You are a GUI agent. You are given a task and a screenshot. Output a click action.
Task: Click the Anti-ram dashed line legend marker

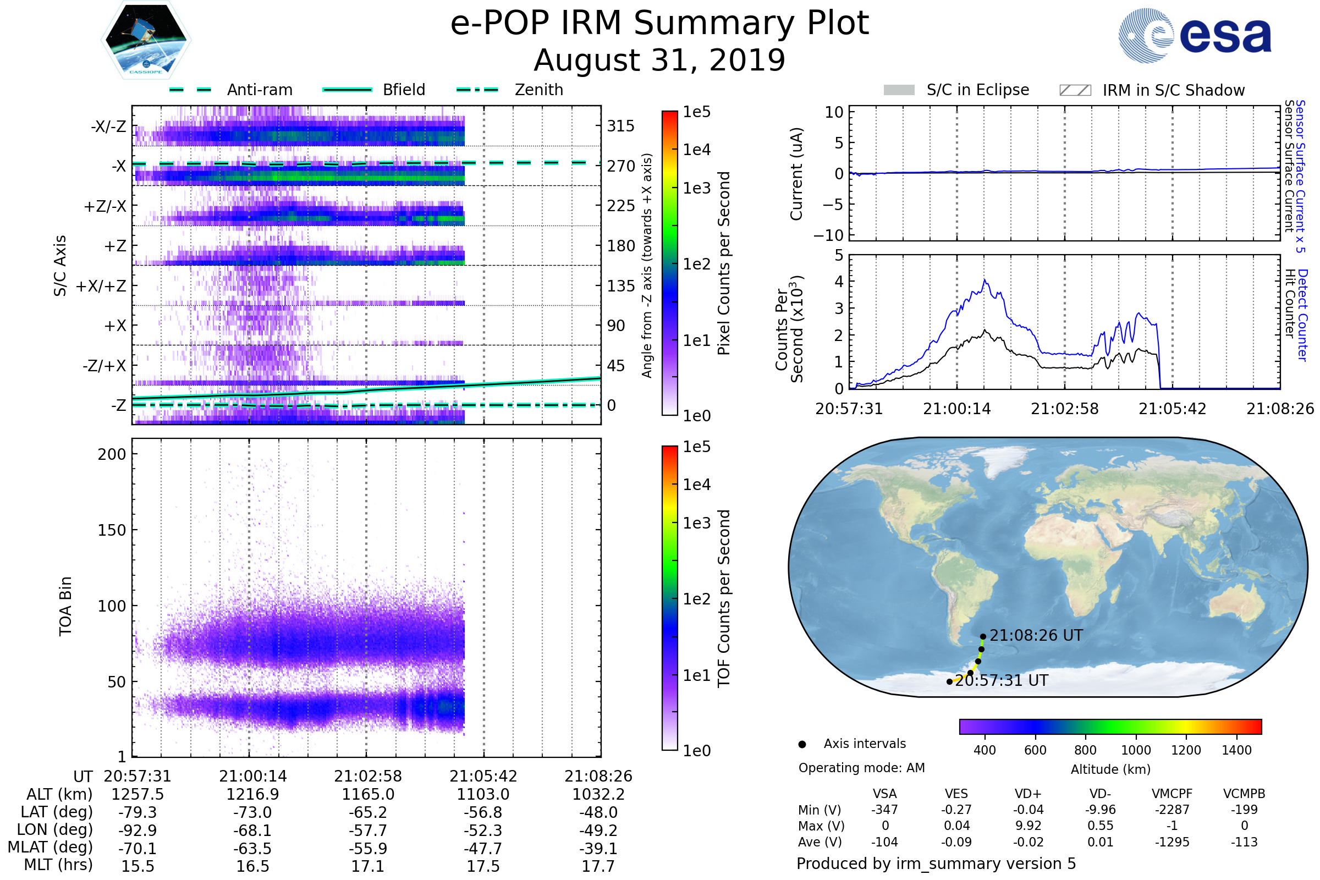click(190, 90)
